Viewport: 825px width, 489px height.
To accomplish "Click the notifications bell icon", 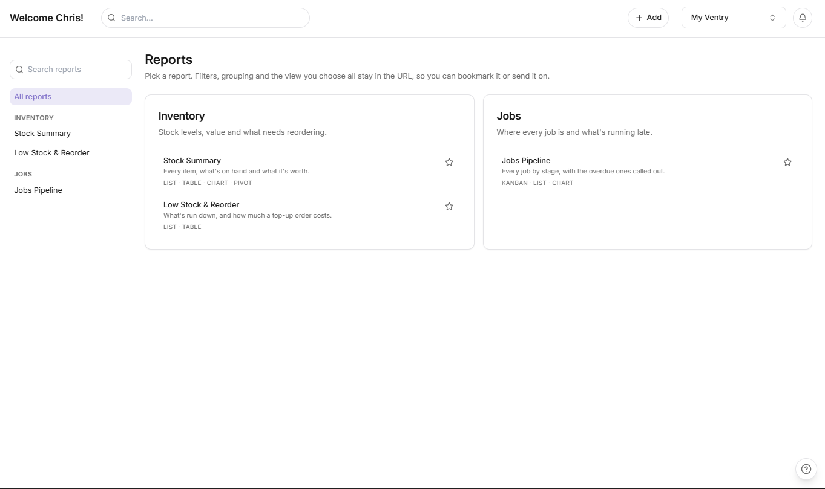I will click(x=803, y=18).
